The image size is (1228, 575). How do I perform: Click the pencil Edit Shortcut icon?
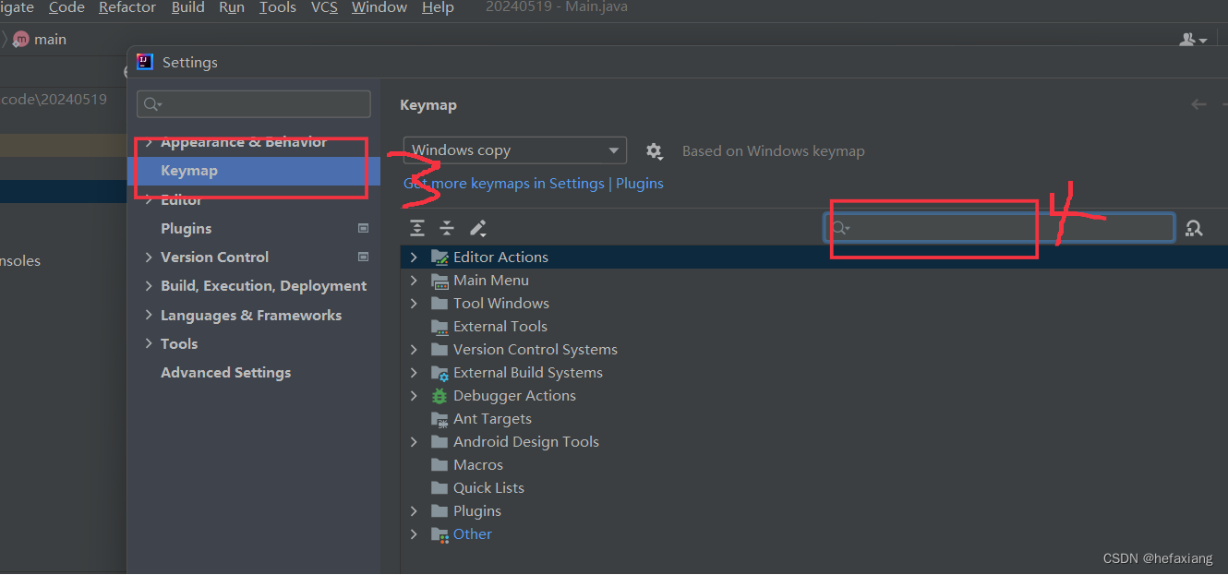tap(477, 228)
